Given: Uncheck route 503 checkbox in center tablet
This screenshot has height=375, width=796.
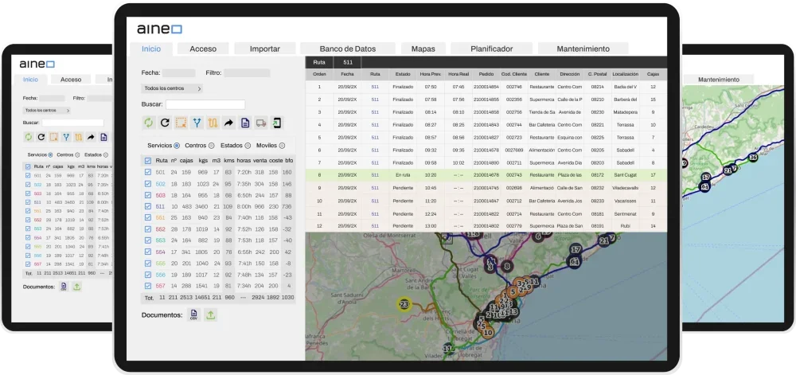Looking at the screenshot, I should [x=148, y=195].
